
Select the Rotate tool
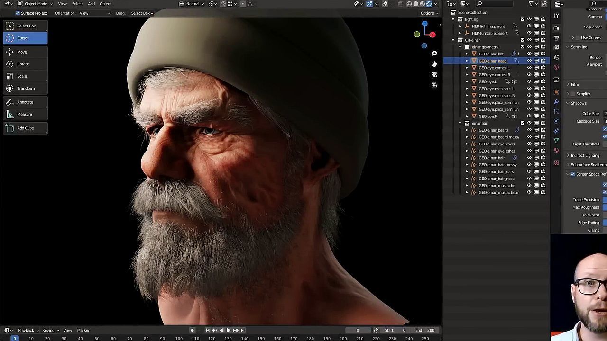pyautogui.click(x=23, y=64)
